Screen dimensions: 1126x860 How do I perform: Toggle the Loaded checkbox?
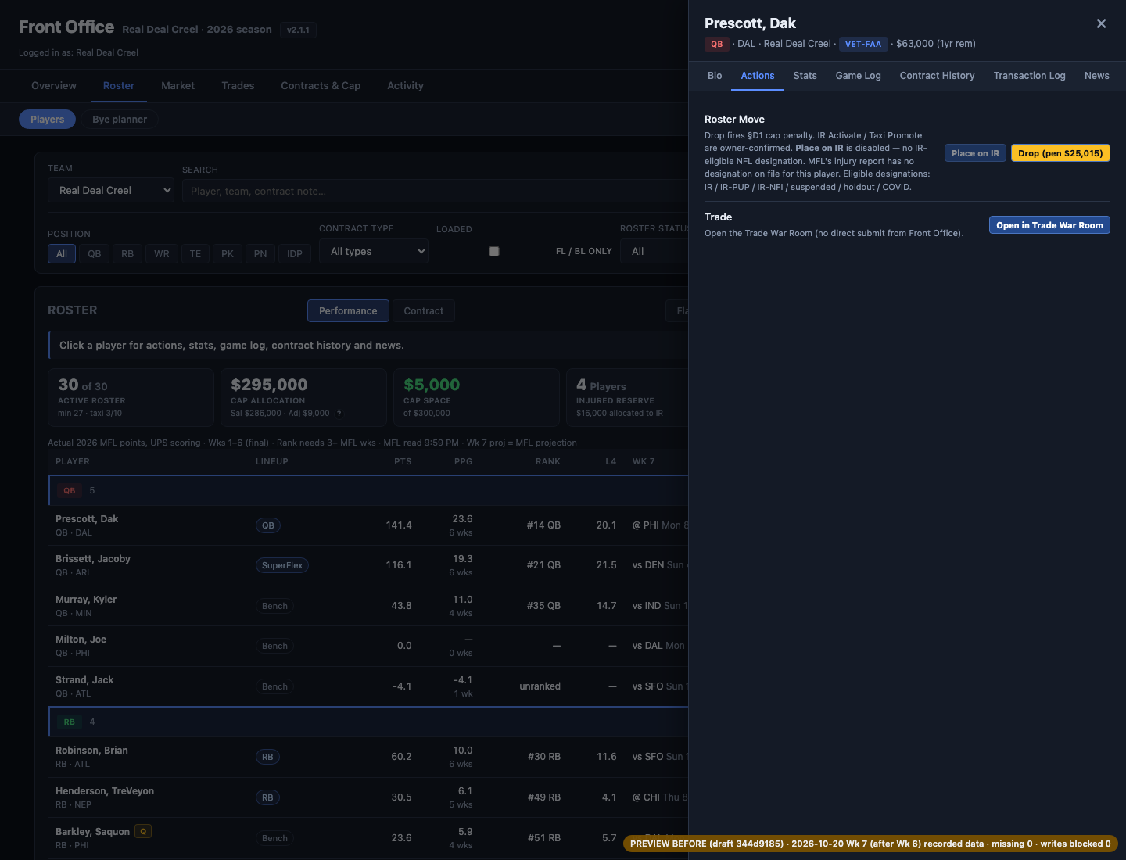pos(494,252)
